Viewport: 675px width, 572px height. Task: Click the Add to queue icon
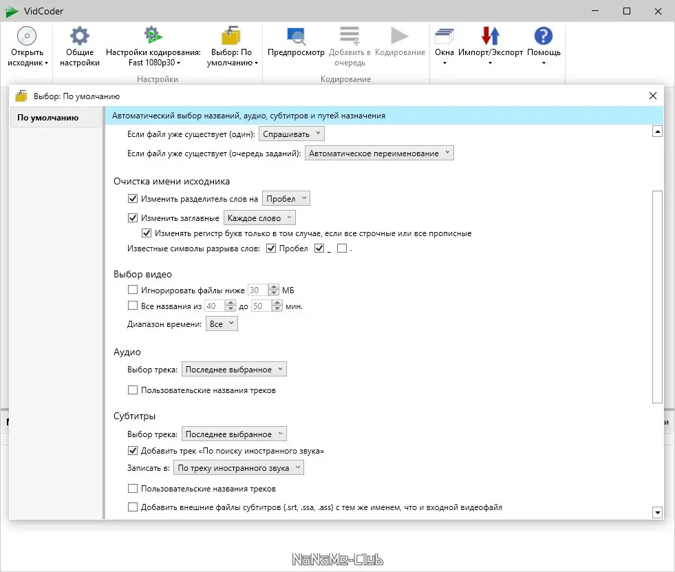click(349, 36)
